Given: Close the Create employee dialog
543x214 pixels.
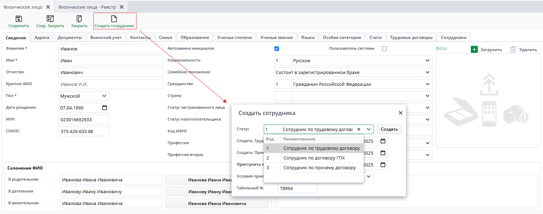Looking at the screenshot, I should click(x=400, y=113).
